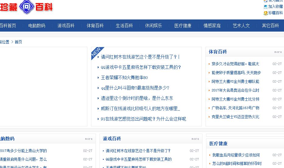Open 2017考多少分能上燕山大学的 article
This screenshot has height=168, width=284.
[x=23, y=151]
